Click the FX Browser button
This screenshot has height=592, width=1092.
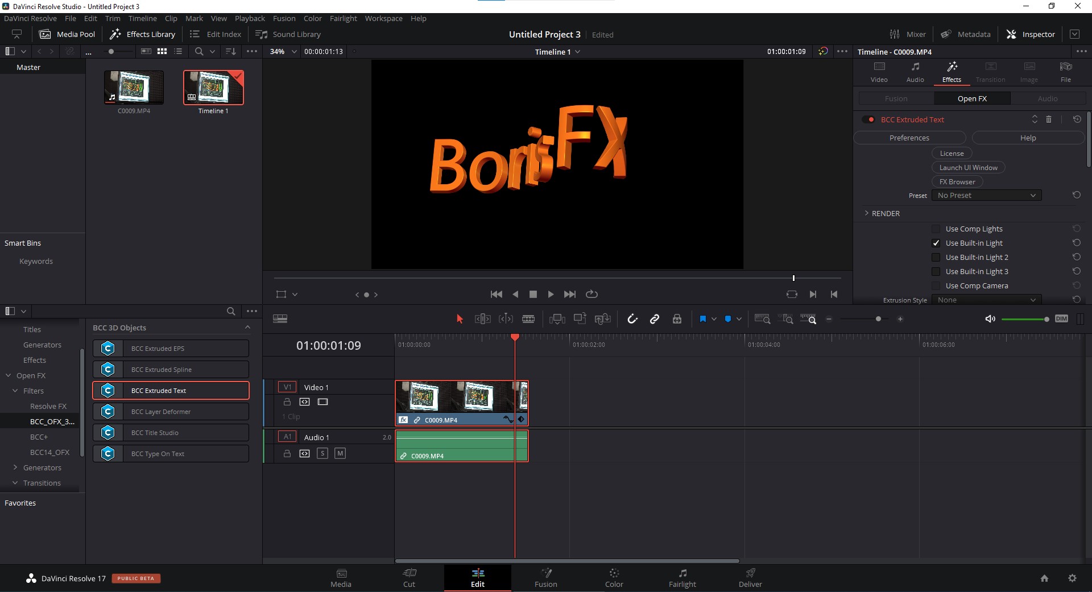tap(957, 182)
